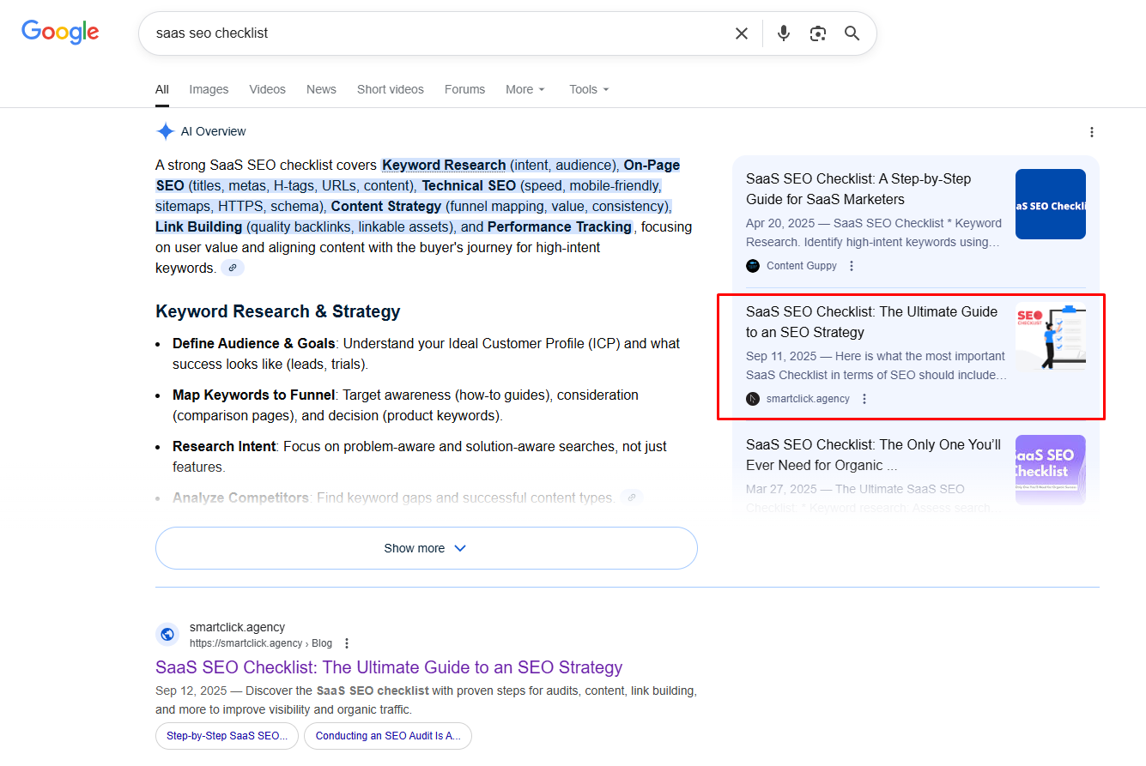This screenshot has width=1146, height=766.
Task: Click the link chip after 'keywords.' paragraph
Action: click(233, 268)
